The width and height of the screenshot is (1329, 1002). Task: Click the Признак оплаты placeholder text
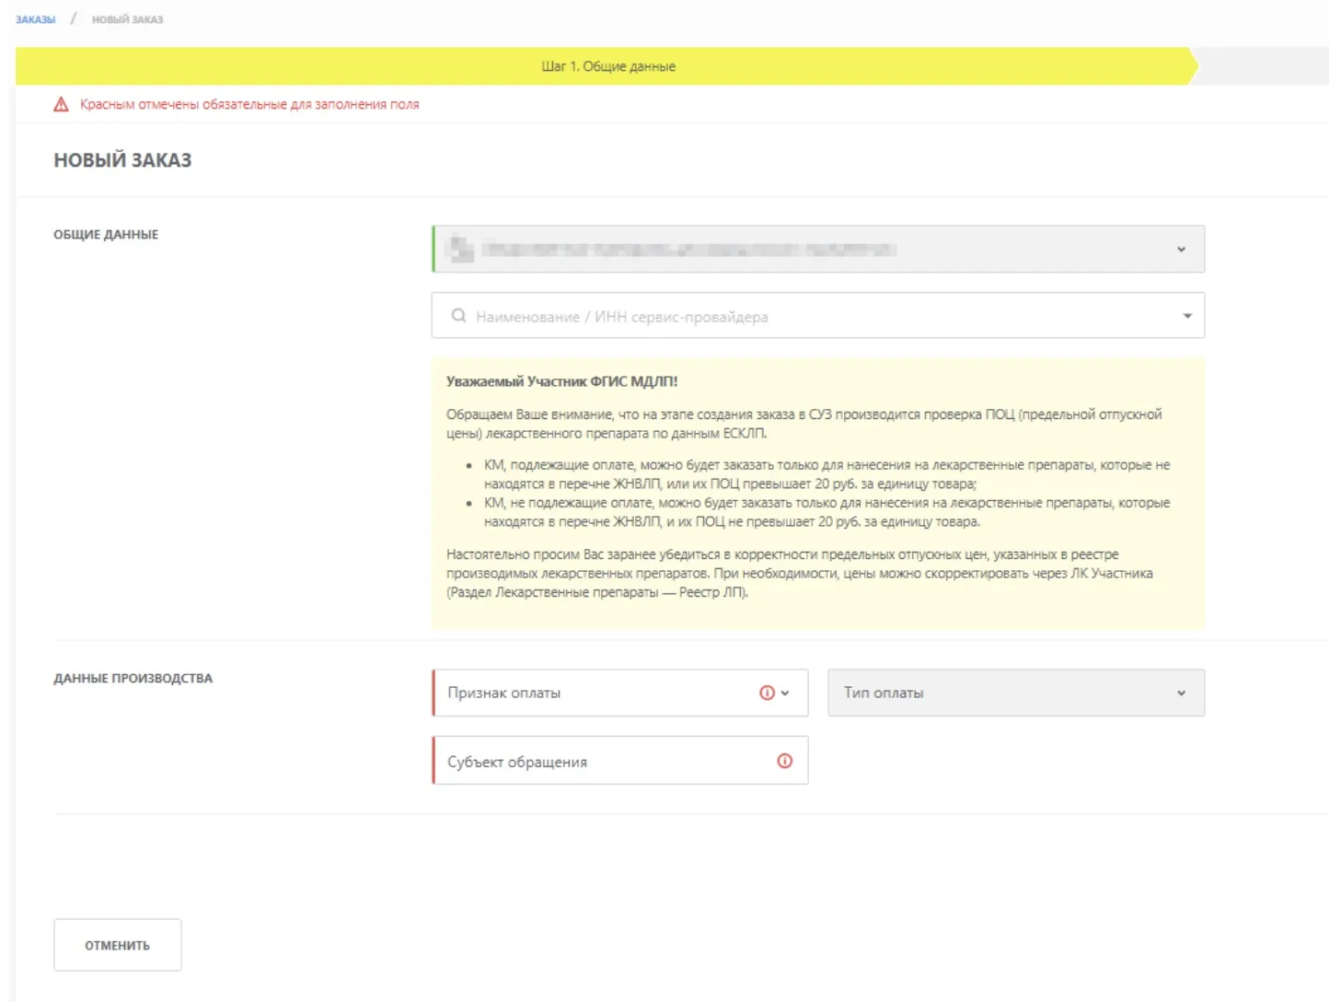pyautogui.click(x=503, y=693)
